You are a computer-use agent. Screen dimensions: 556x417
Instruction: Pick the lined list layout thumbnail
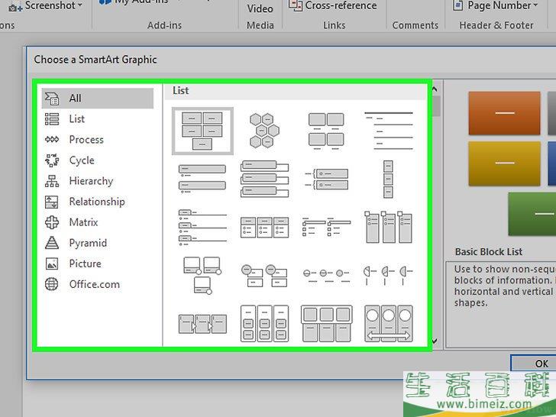(389, 131)
